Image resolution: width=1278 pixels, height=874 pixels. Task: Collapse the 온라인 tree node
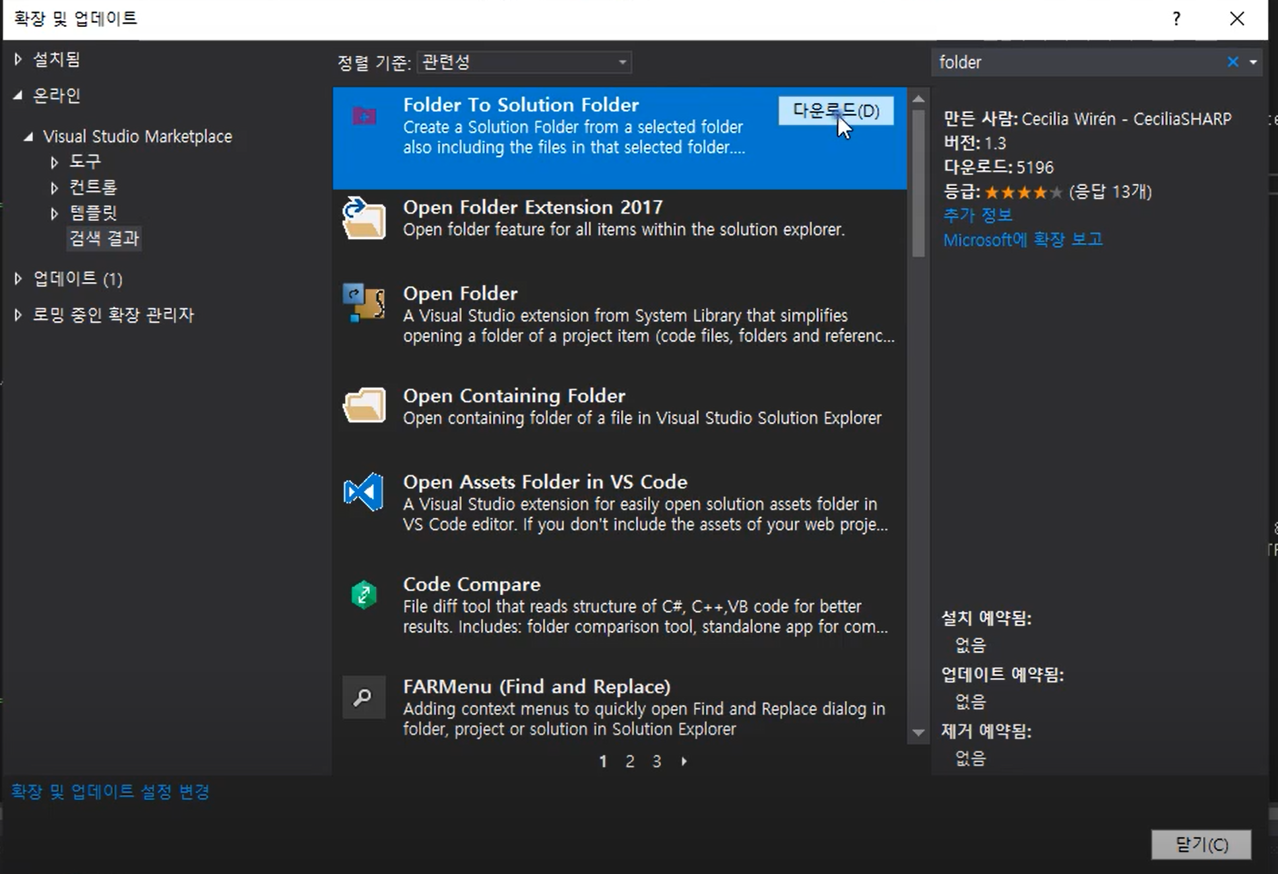point(18,96)
